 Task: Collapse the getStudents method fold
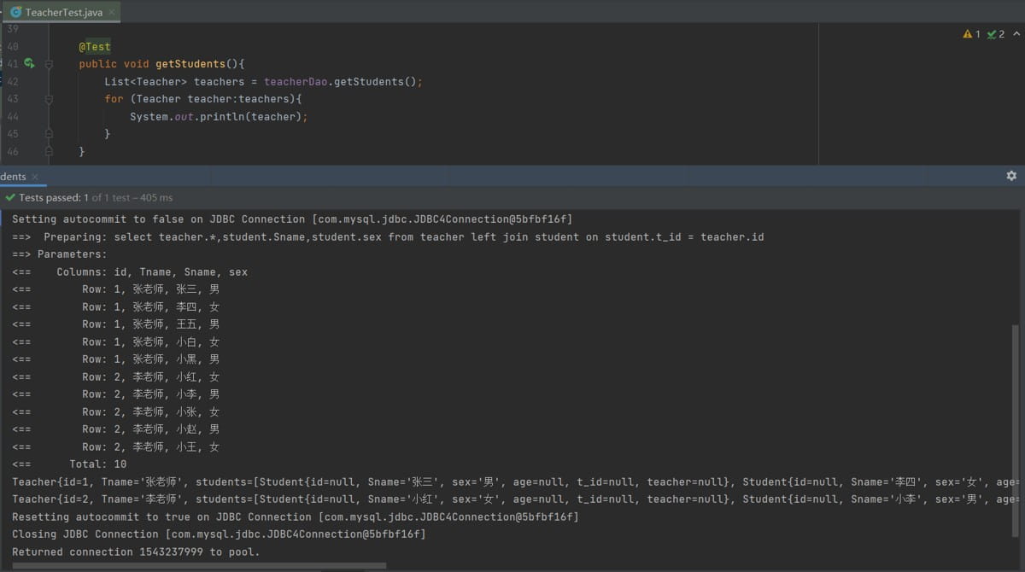point(49,64)
